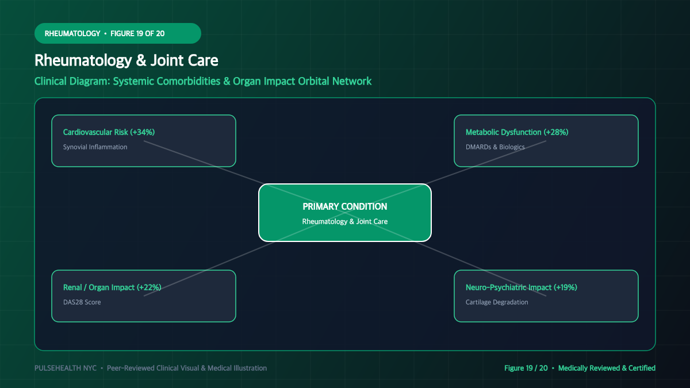This screenshot has height=388, width=690.
Task: Click the PULSEHEALTH NYC footer text
Action: [x=151, y=368]
